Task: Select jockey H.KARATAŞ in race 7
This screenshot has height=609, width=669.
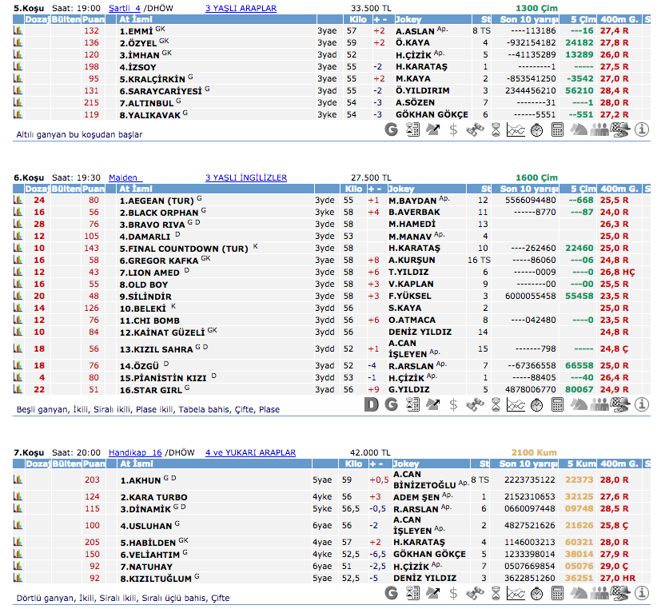Action: click(420, 541)
